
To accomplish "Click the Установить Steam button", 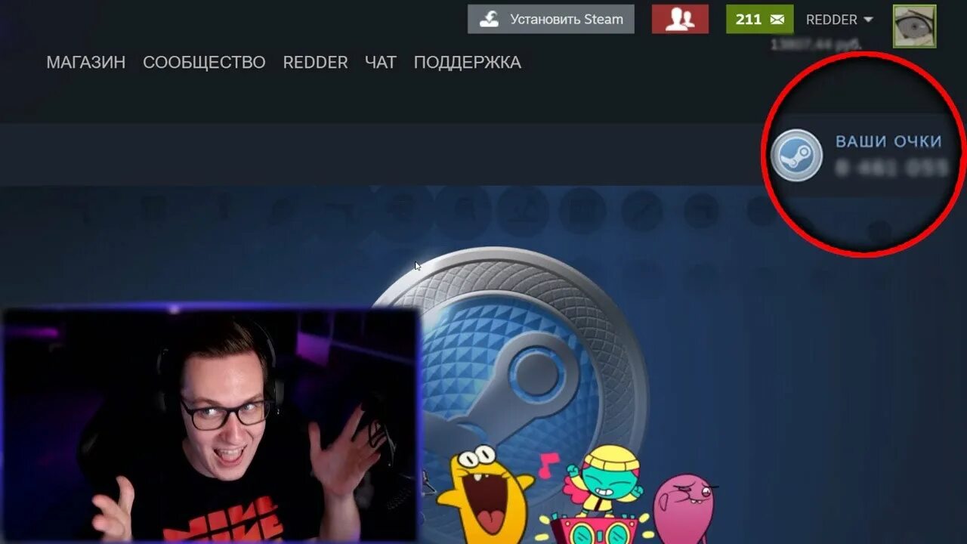I will tap(550, 20).
